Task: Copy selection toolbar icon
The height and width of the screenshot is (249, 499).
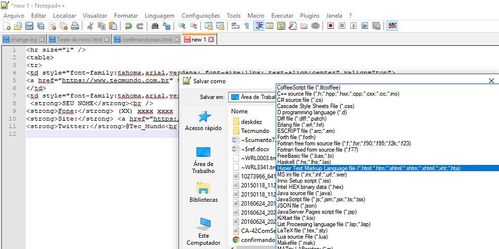Action: 101,26
